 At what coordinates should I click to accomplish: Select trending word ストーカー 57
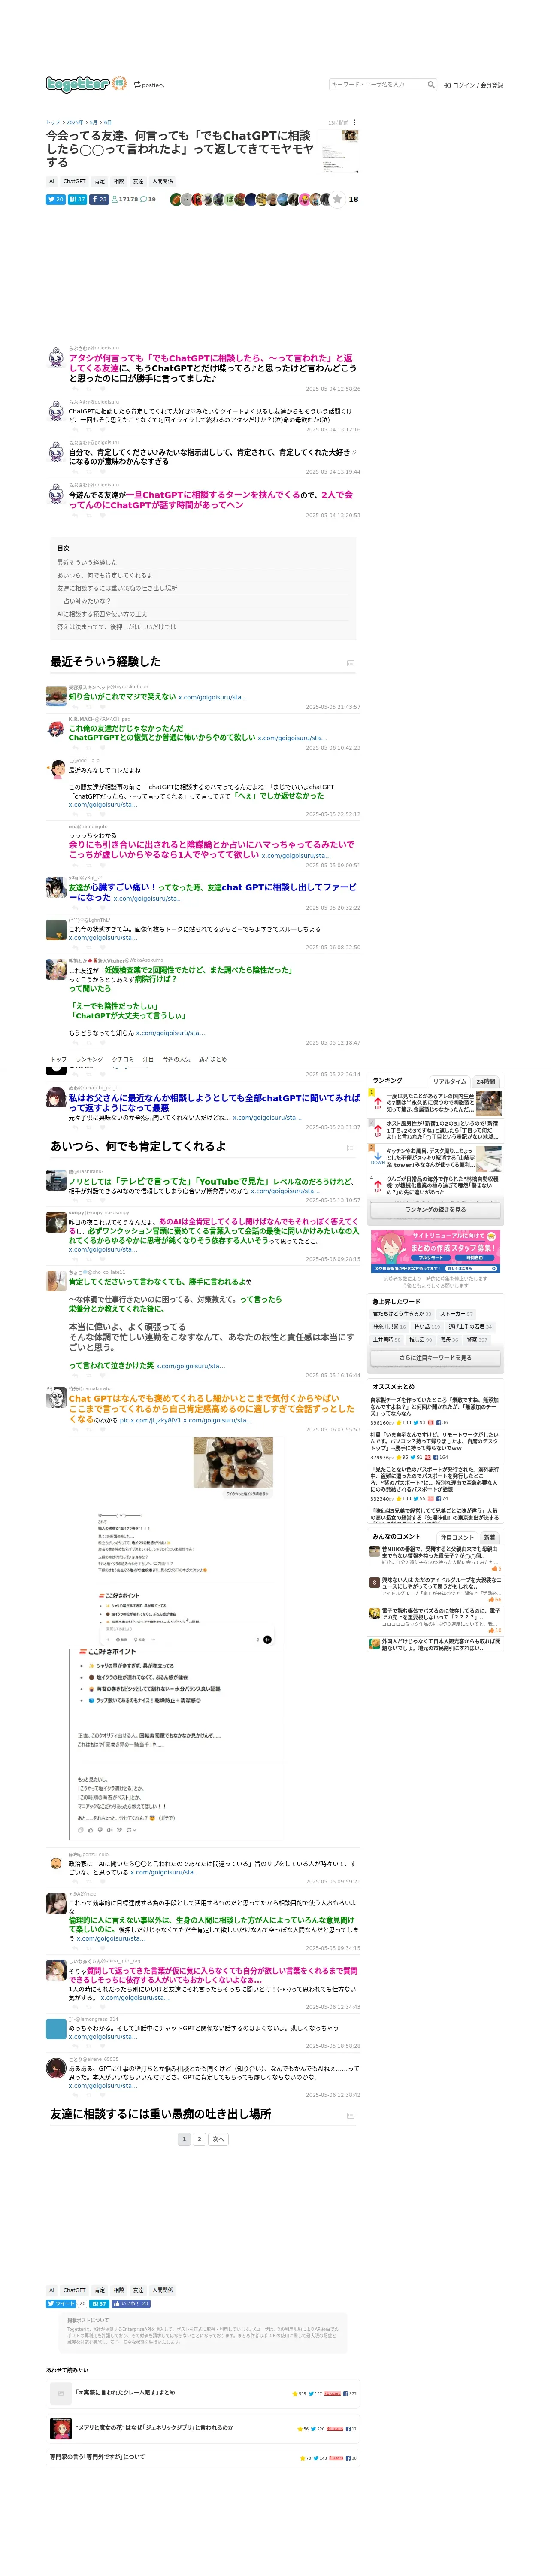(457, 1314)
